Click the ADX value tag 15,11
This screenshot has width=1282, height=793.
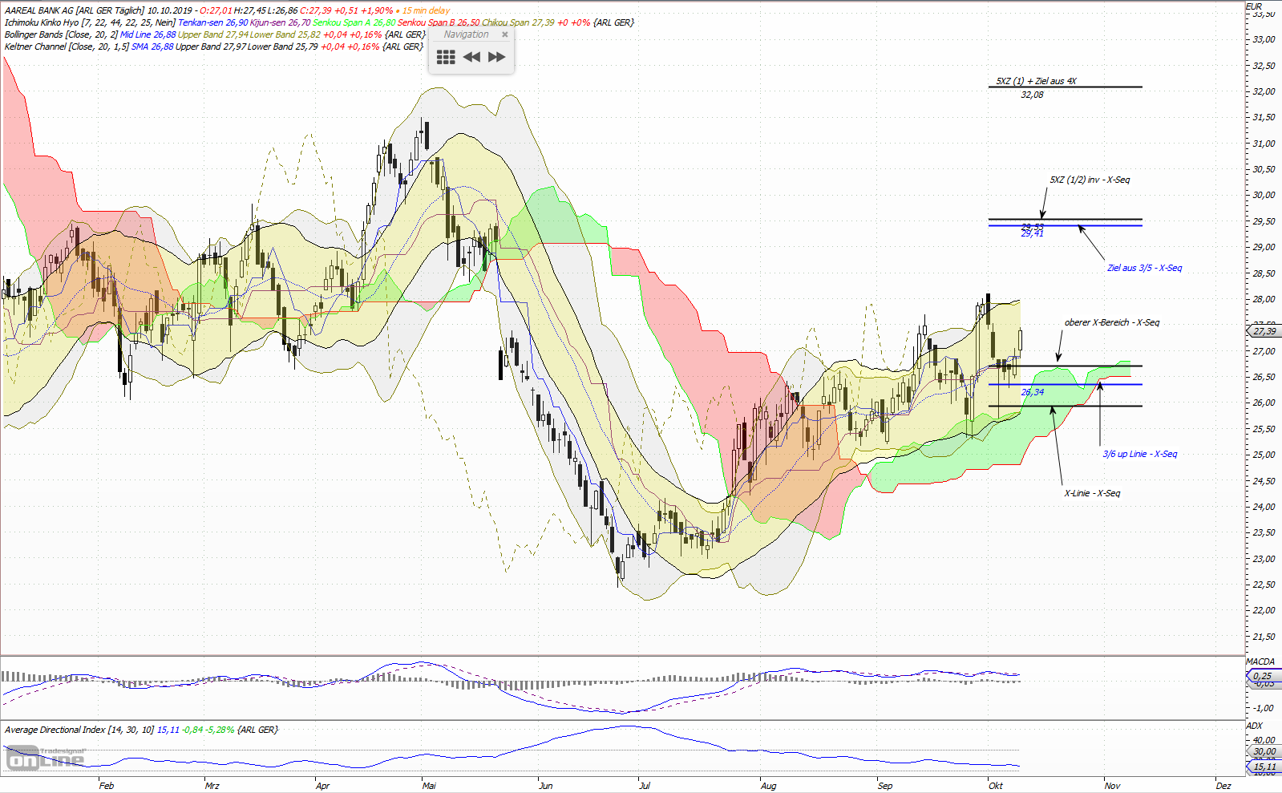coord(1264,767)
